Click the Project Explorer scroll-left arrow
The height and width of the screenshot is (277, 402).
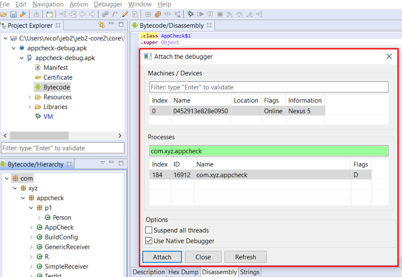[5, 136]
